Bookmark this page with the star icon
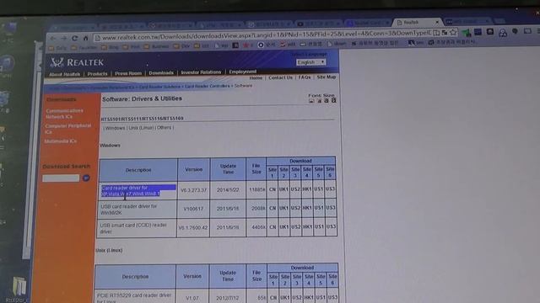The image size is (540, 303). [x=453, y=32]
